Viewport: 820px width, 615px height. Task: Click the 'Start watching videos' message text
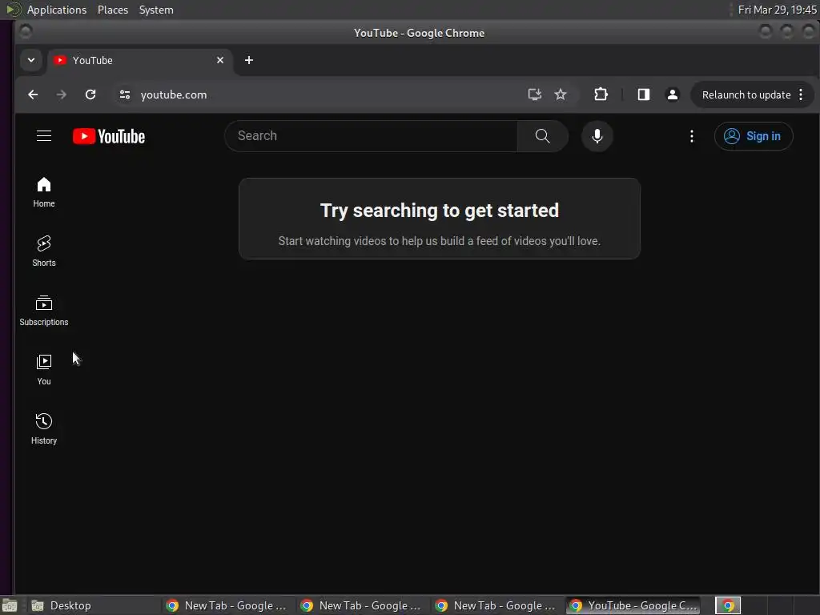click(x=440, y=241)
